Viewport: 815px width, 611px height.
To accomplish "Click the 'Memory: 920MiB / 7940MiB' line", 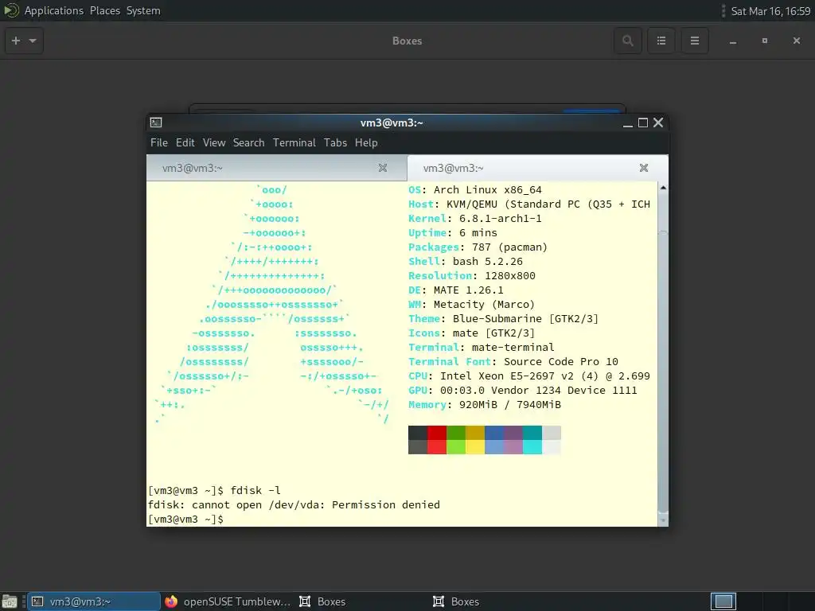I will [485, 405].
